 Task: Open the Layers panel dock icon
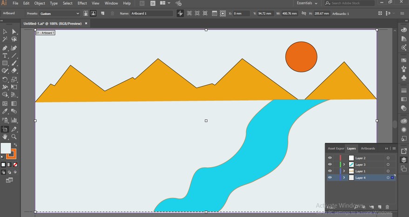coord(404,160)
